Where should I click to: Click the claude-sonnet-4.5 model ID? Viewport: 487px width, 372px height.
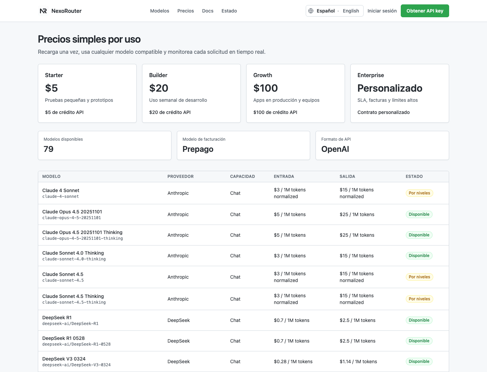click(x=63, y=280)
